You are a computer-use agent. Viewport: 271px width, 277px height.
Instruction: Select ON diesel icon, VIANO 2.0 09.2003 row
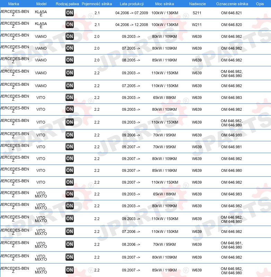tap(69, 36)
